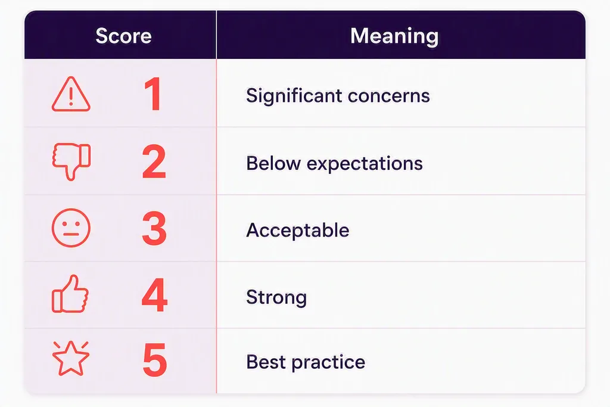This screenshot has height=407, width=610.
Task: Choose the red number 4 score
Action: pyautogui.click(x=155, y=296)
